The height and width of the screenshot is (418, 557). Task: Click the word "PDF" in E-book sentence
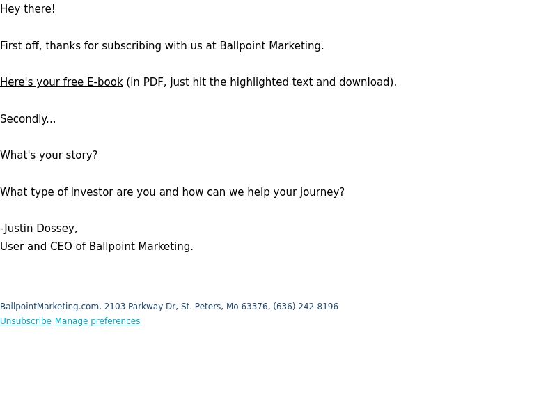pos(153,82)
